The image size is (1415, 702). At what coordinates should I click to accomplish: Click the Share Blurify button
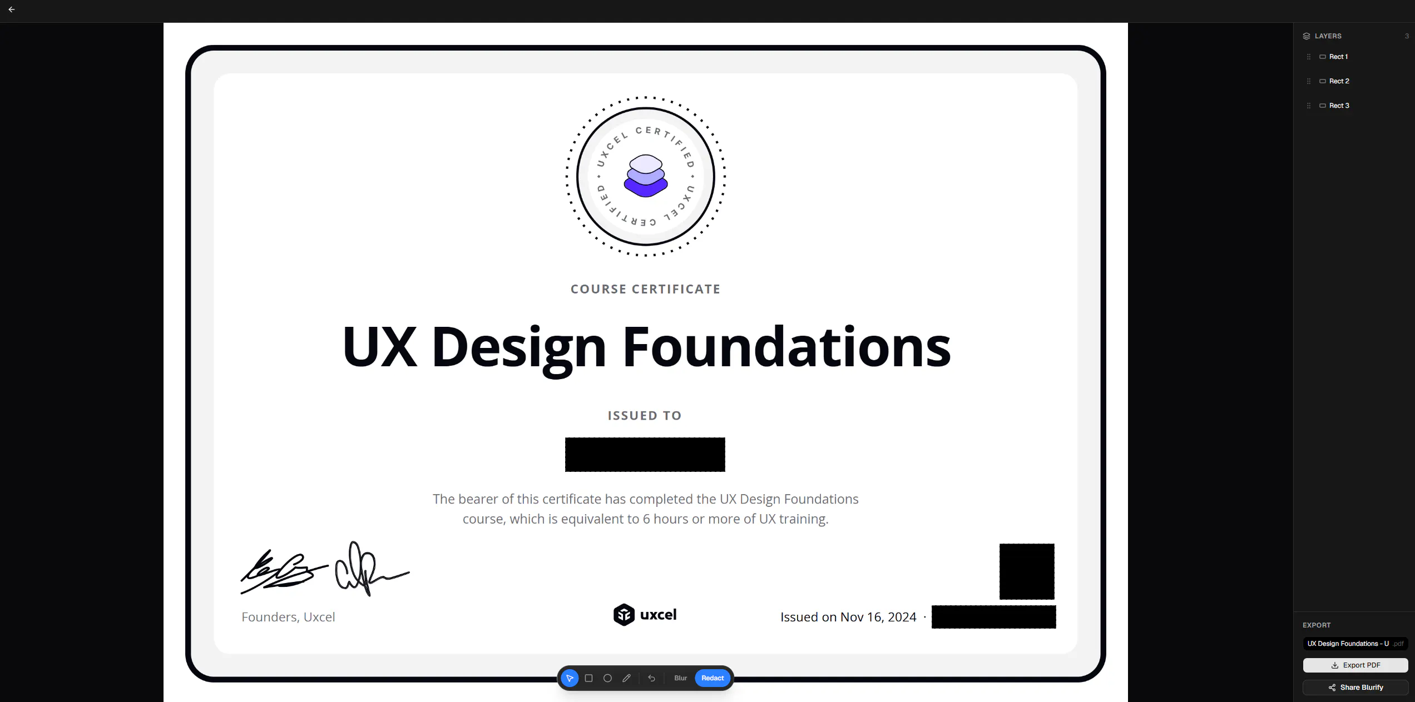coord(1355,688)
